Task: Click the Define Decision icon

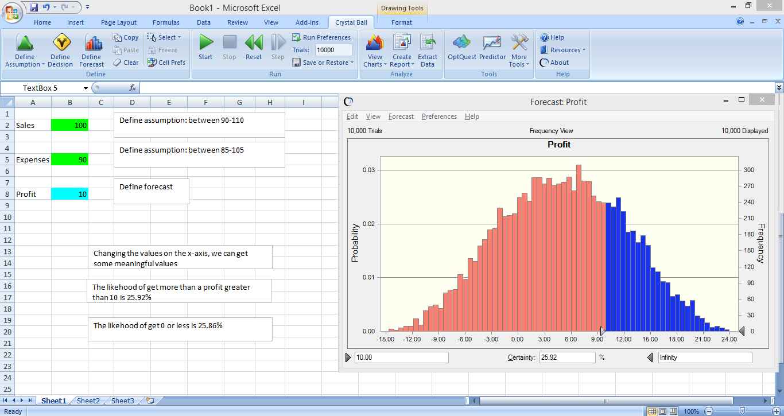Action: [60, 50]
